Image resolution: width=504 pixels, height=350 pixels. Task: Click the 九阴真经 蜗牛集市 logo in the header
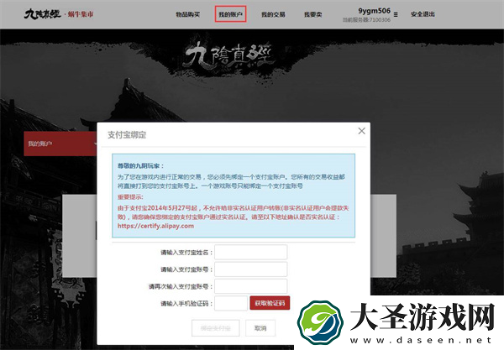point(59,14)
